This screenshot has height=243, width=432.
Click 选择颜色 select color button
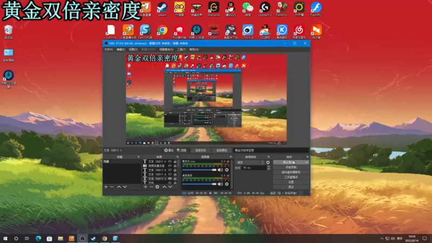221,151
